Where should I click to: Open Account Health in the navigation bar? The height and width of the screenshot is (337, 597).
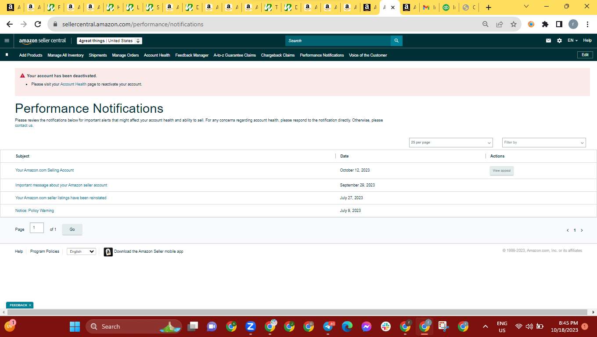point(157,55)
